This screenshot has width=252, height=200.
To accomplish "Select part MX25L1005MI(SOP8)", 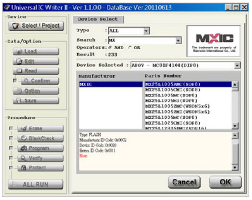I will [x=188, y=101].
